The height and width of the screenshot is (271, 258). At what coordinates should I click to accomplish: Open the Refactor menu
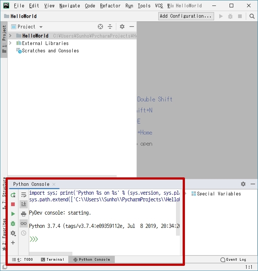(110, 6)
